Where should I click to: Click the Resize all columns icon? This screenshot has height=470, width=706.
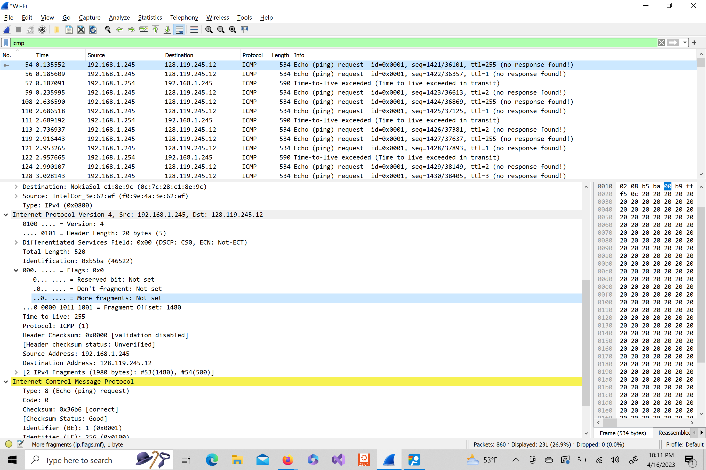(244, 29)
